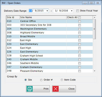Click the site list scrollbar thumb
The width and height of the screenshot is (102, 97).
click(x=95, y=29)
